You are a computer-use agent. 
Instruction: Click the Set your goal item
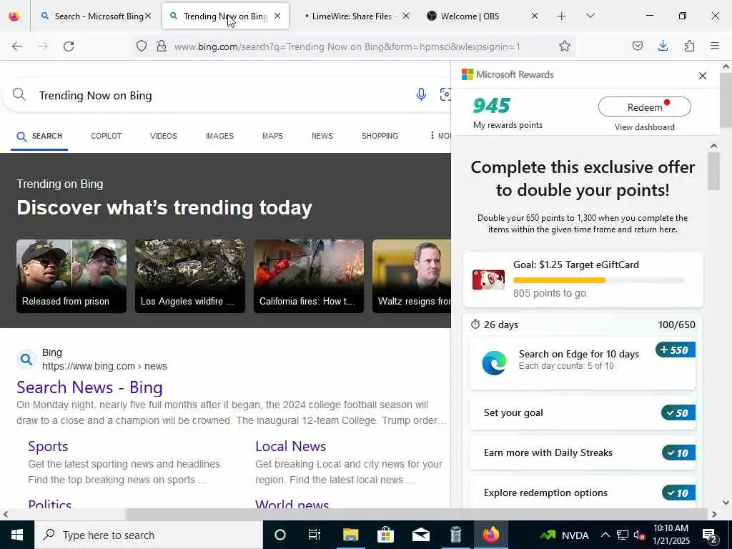click(x=582, y=412)
